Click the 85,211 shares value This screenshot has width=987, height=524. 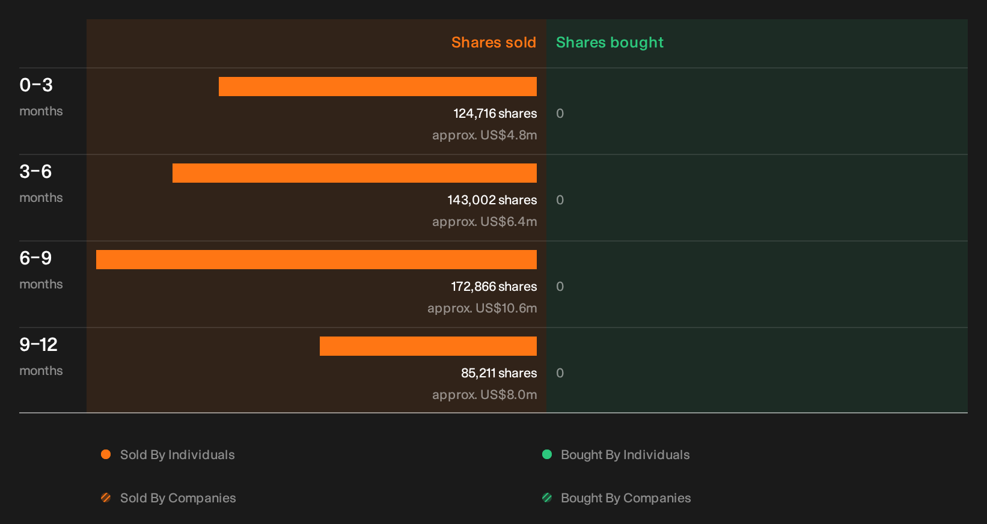(x=499, y=373)
